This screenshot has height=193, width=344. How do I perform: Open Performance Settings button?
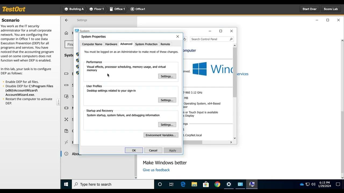[167, 76]
